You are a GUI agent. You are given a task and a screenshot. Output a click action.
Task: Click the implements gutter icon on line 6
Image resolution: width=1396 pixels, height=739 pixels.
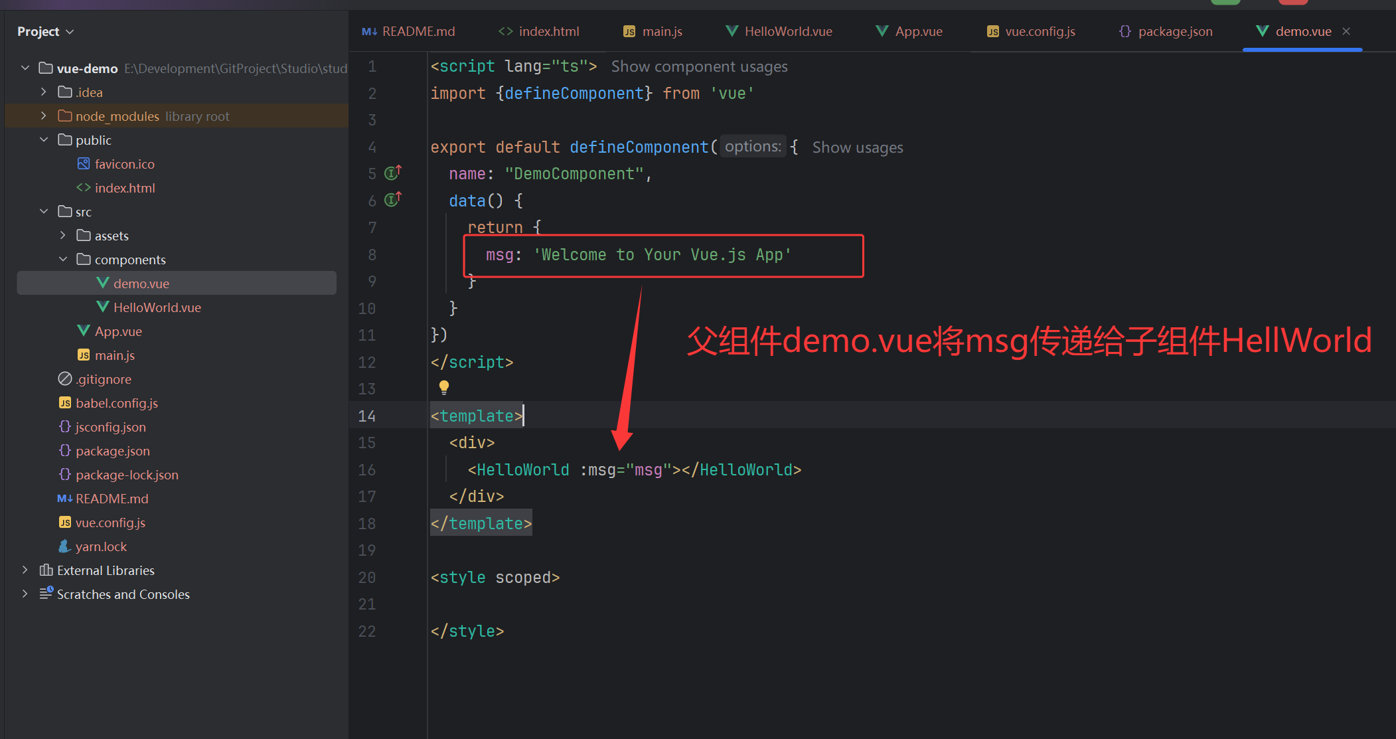click(x=393, y=199)
